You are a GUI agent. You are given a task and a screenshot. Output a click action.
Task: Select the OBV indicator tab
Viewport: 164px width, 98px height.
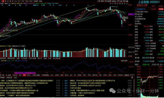[x=110, y=75]
